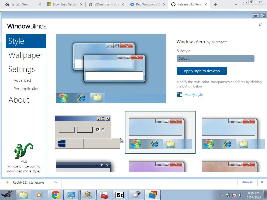The height and width of the screenshot is (200, 267).
Task: Open the tab search chevron in Chrome
Action: (236, 4)
